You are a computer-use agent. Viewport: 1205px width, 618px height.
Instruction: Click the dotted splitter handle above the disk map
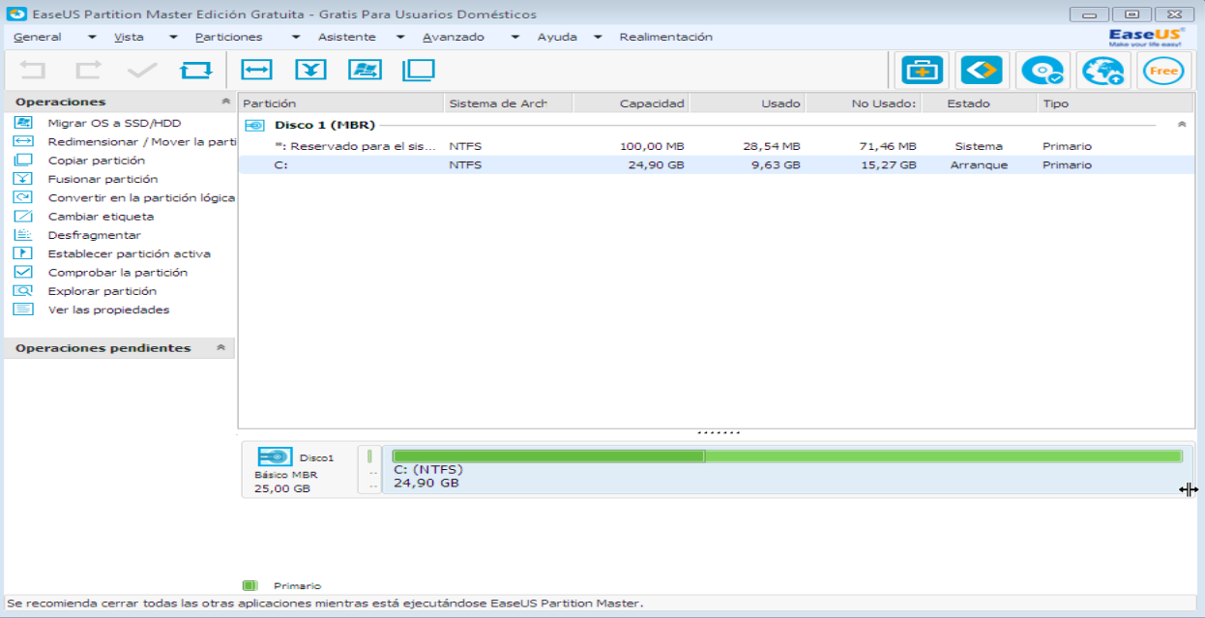point(718,432)
